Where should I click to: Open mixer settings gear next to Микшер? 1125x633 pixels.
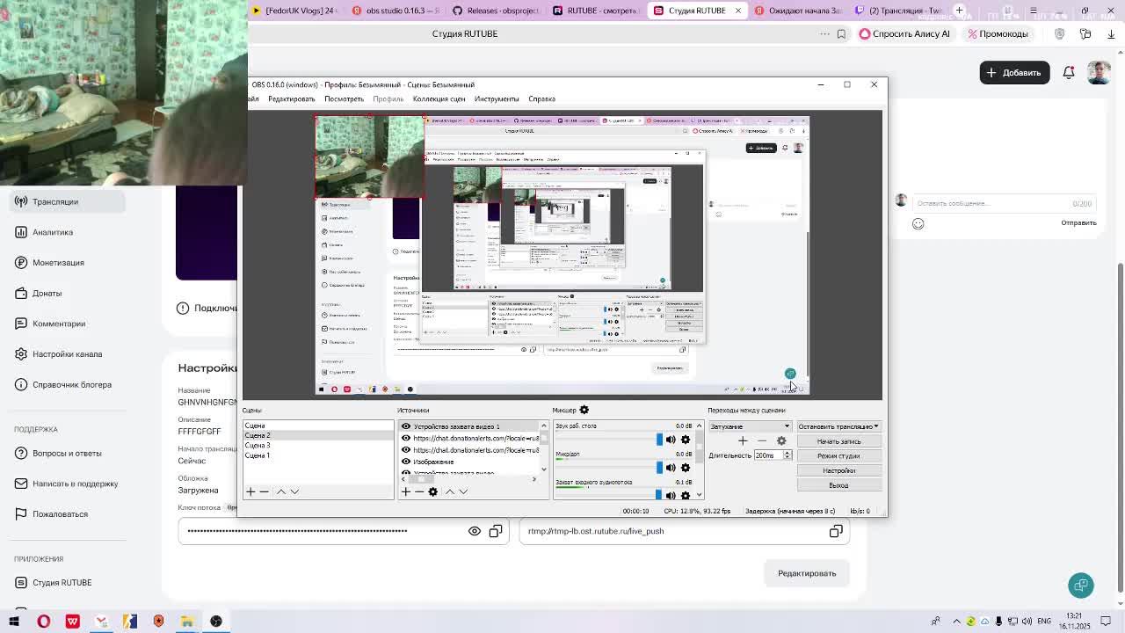tap(584, 410)
